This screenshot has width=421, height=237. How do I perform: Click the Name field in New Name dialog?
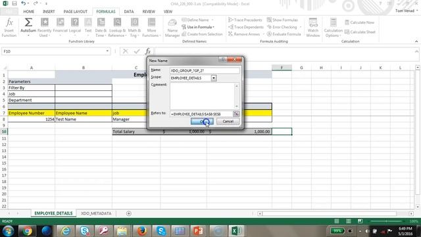205,70
